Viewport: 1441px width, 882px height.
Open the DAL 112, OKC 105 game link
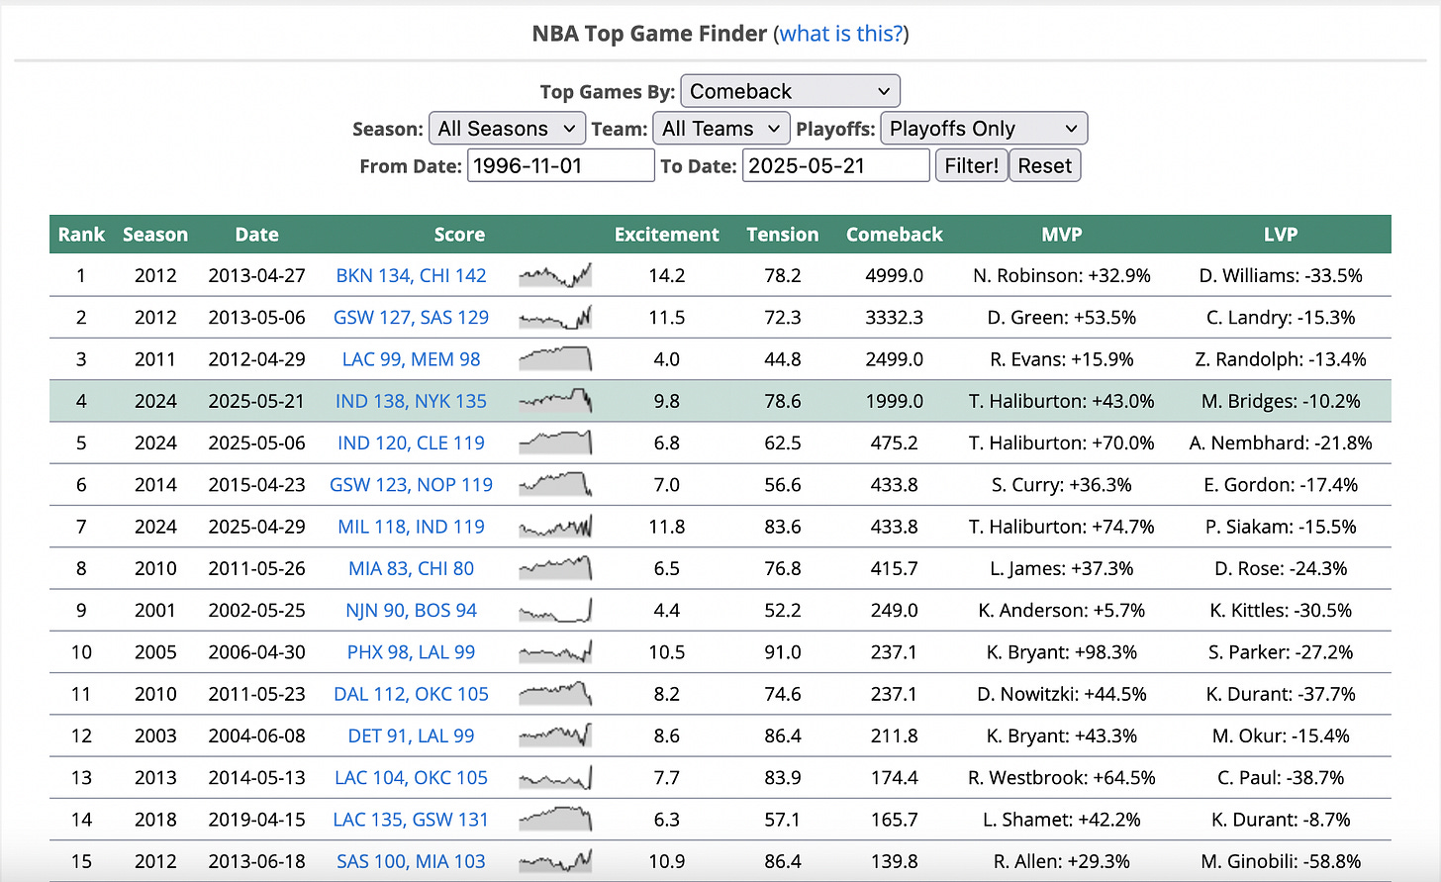coord(411,694)
